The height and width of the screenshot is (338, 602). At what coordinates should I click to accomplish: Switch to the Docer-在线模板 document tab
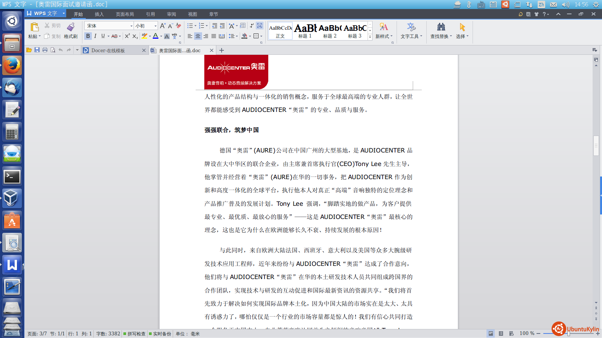[108, 50]
